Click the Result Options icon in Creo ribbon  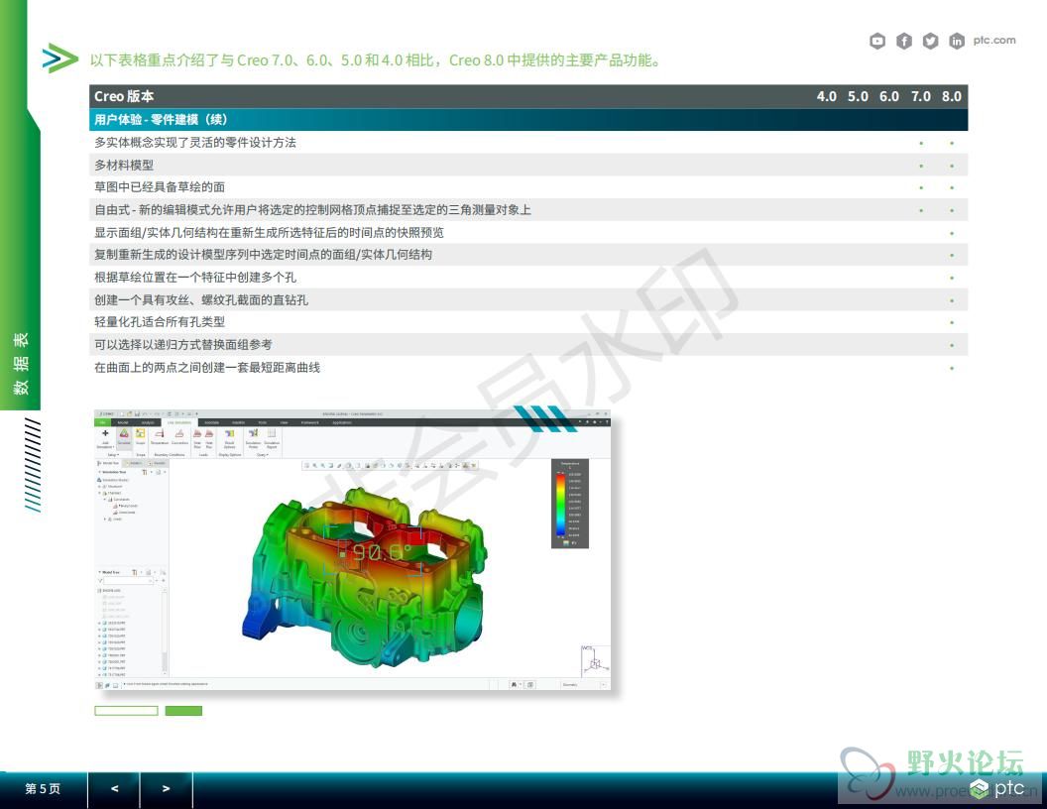point(230,434)
